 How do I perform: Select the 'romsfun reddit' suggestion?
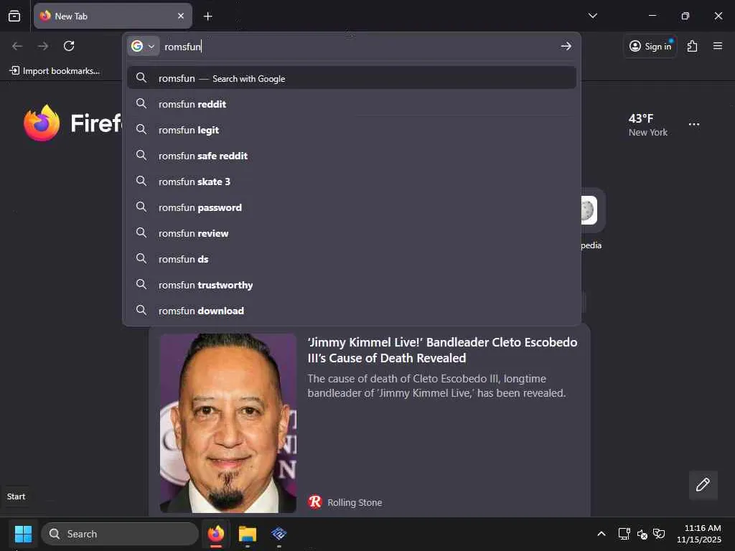click(x=352, y=104)
